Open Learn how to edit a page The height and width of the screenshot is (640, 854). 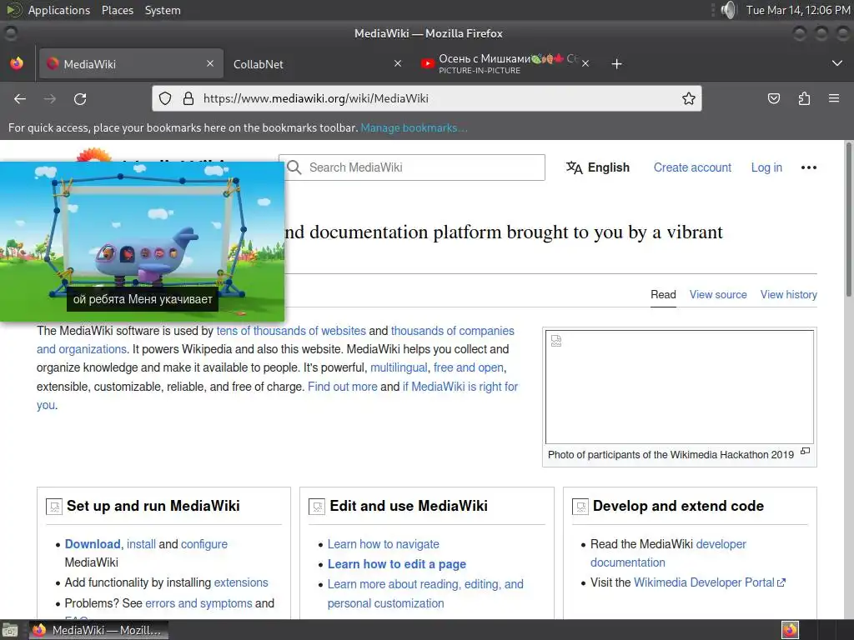(396, 564)
